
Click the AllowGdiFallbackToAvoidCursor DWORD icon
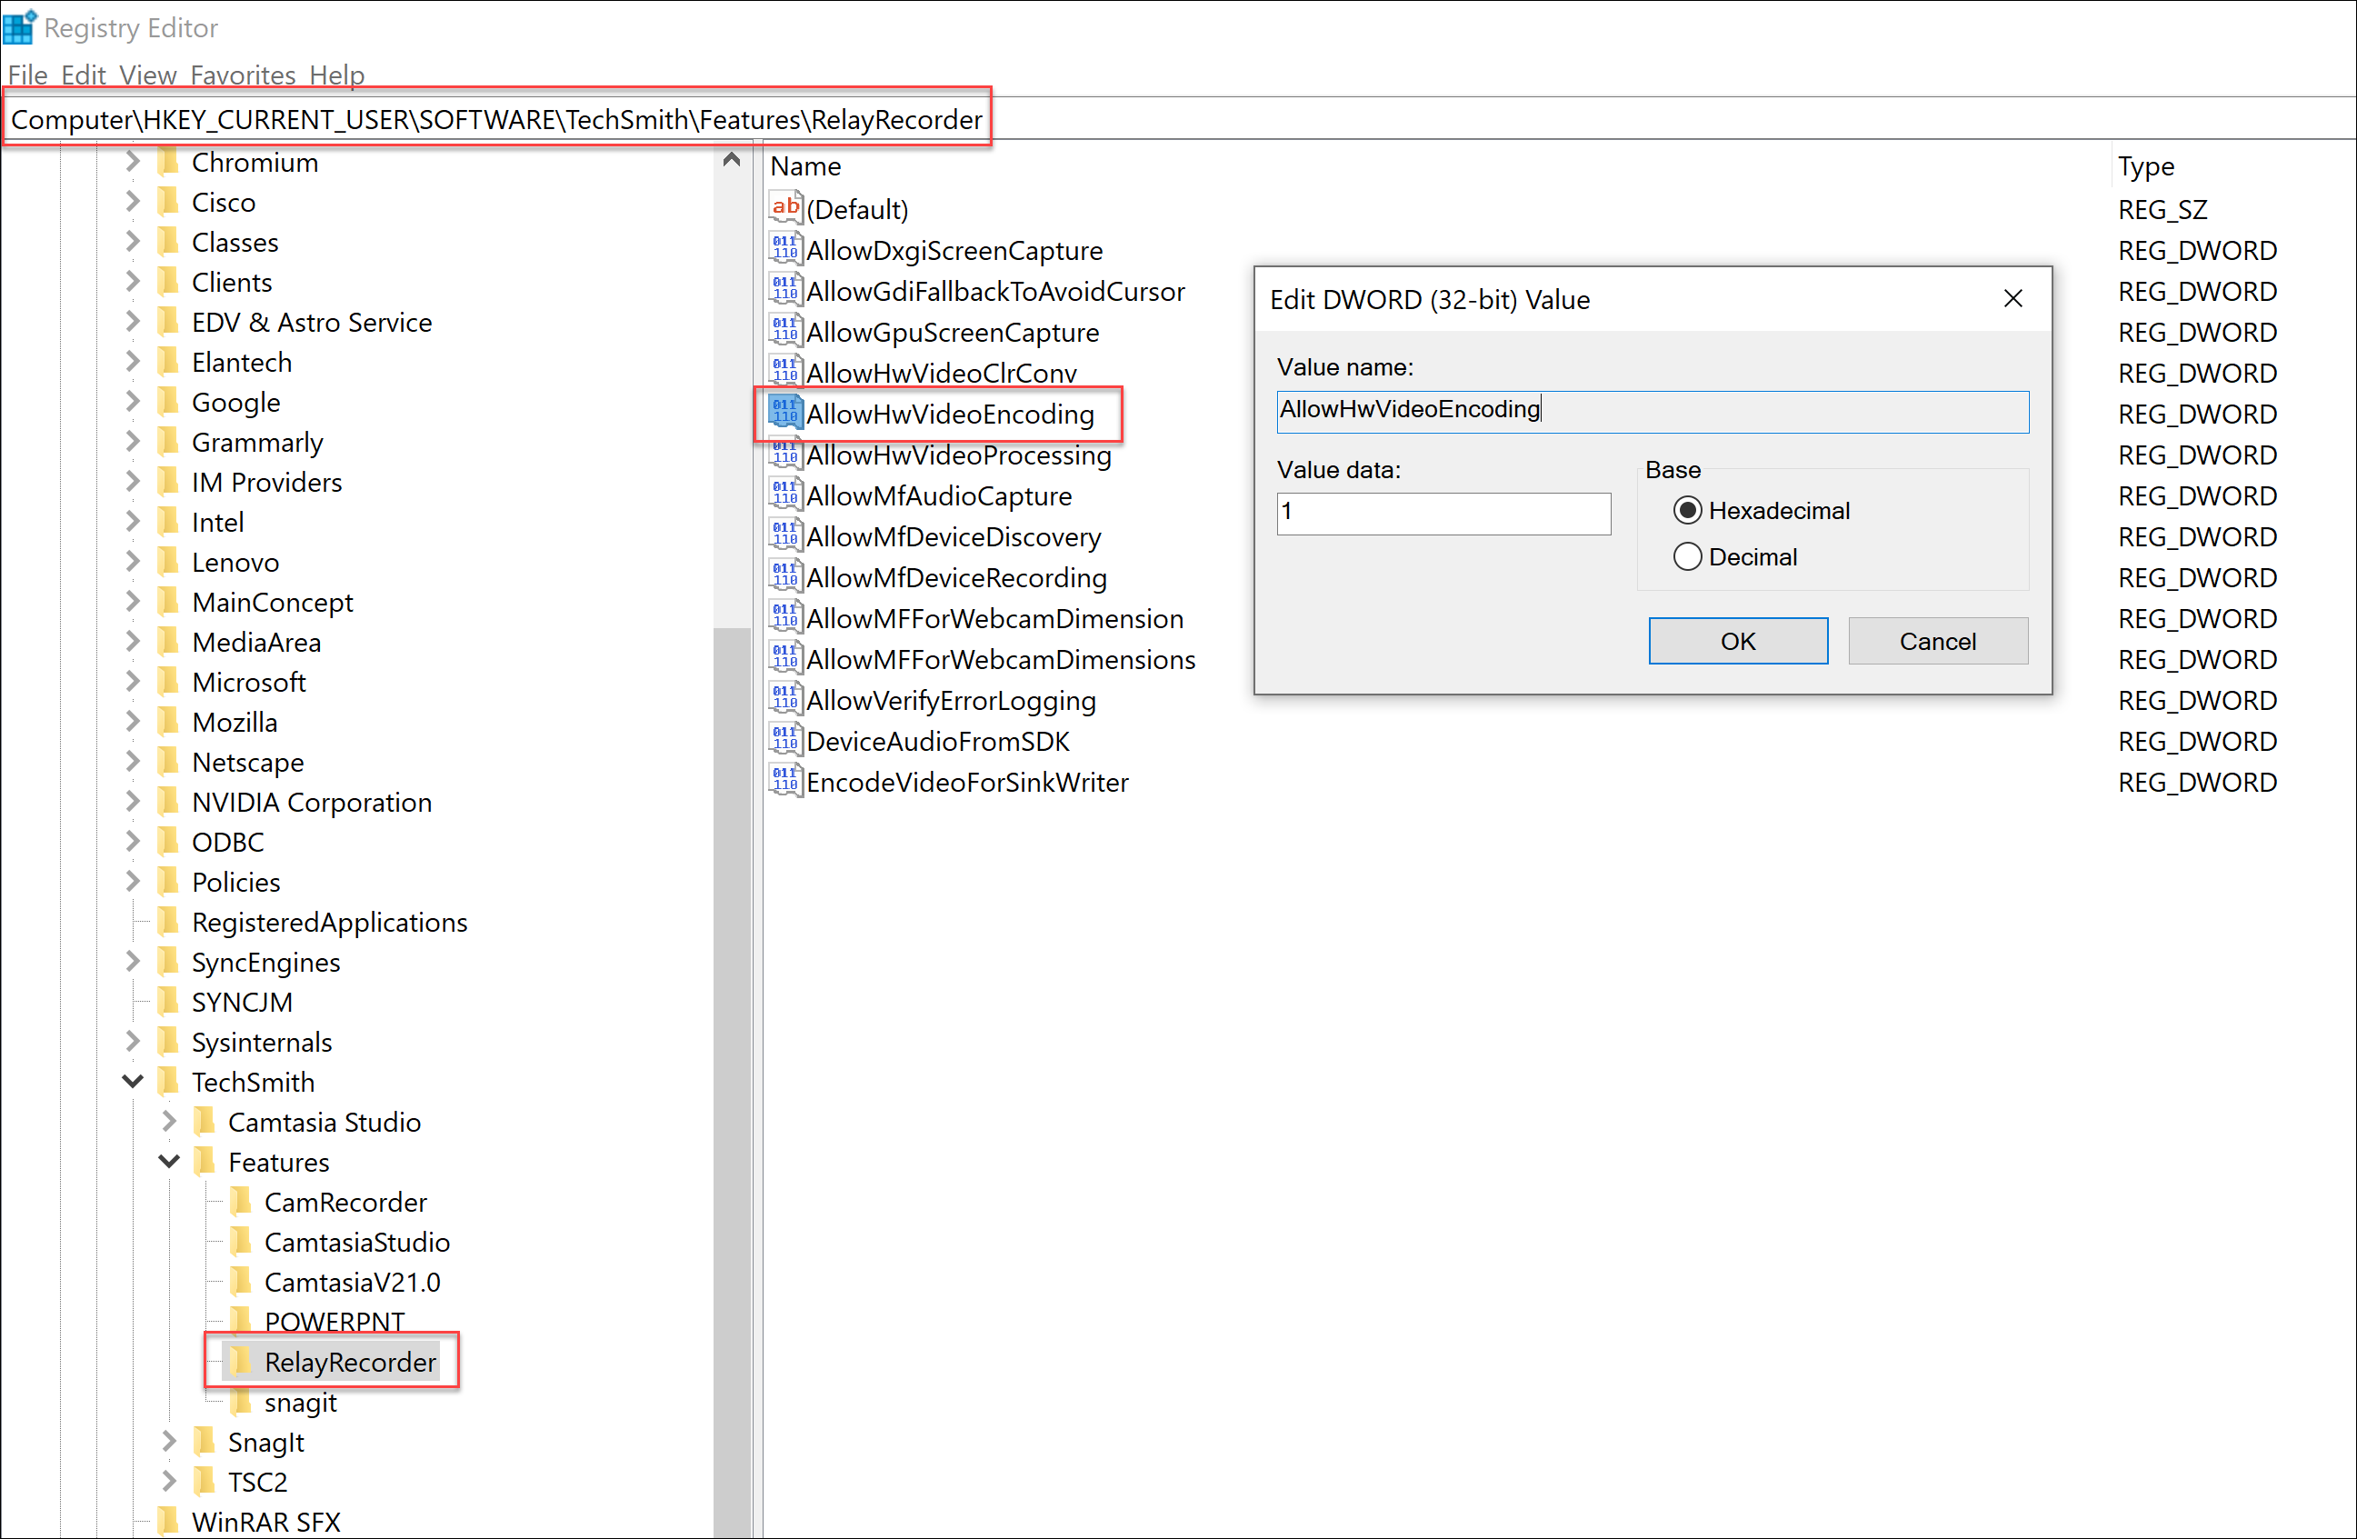click(785, 289)
